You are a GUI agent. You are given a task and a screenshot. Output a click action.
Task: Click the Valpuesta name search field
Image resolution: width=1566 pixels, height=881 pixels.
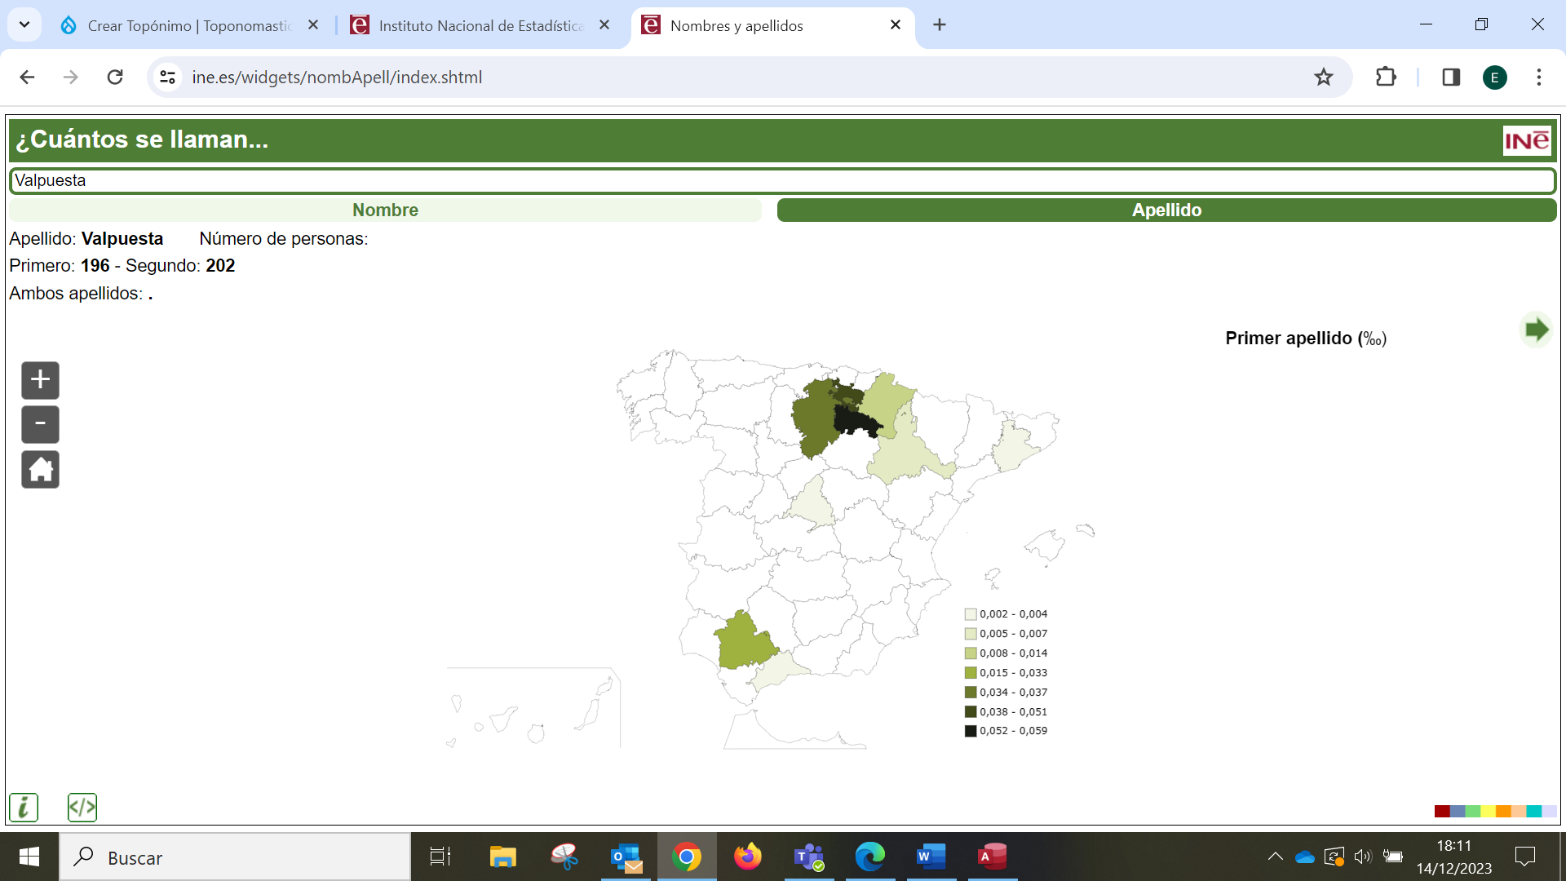(x=781, y=181)
